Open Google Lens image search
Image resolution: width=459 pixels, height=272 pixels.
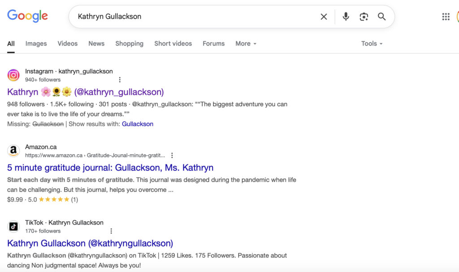(364, 17)
